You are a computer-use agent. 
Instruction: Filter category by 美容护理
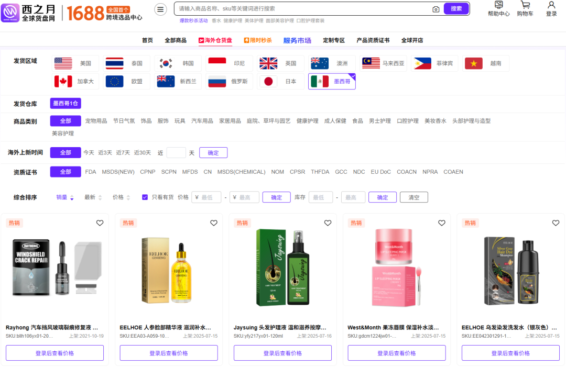pyautogui.click(x=63, y=134)
